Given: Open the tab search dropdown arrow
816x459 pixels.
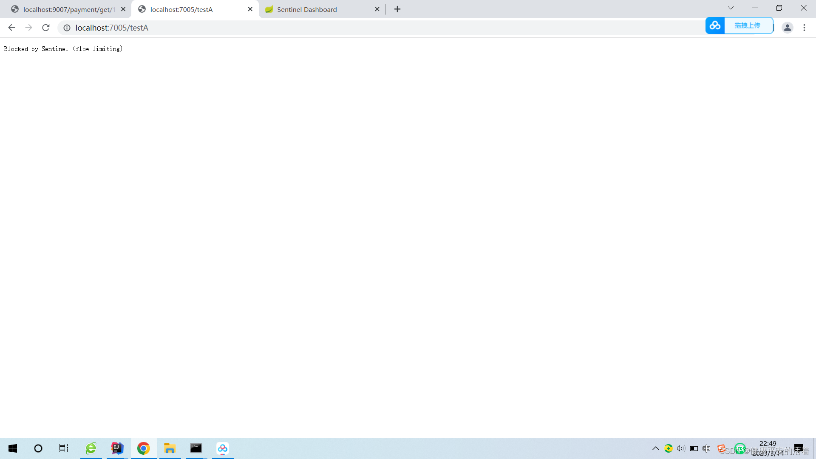Looking at the screenshot, I should pyautogui.click(x=730, y=8).
